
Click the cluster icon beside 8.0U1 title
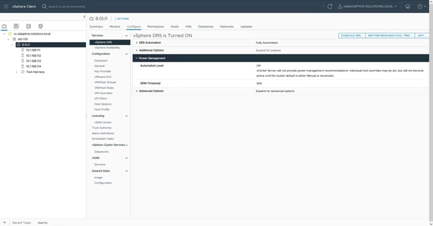coord(91,19)
